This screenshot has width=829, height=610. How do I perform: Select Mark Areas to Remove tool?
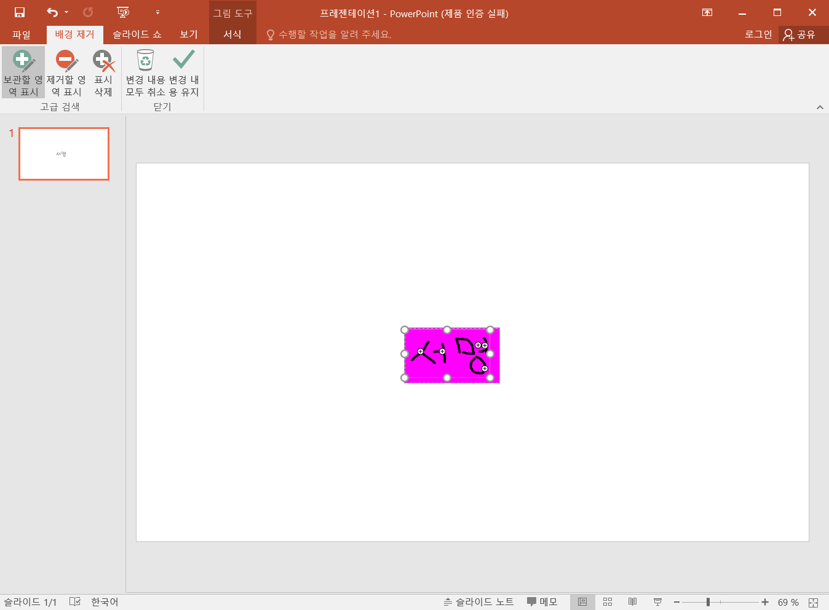coord(66,72)
